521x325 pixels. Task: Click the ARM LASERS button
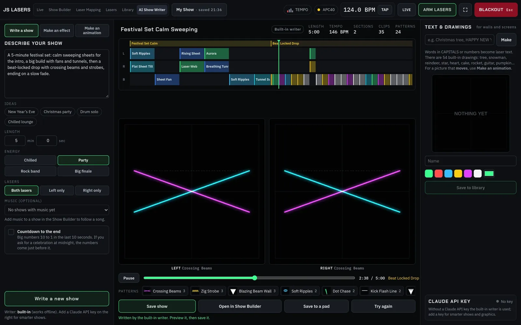click(x=437, y=10)
